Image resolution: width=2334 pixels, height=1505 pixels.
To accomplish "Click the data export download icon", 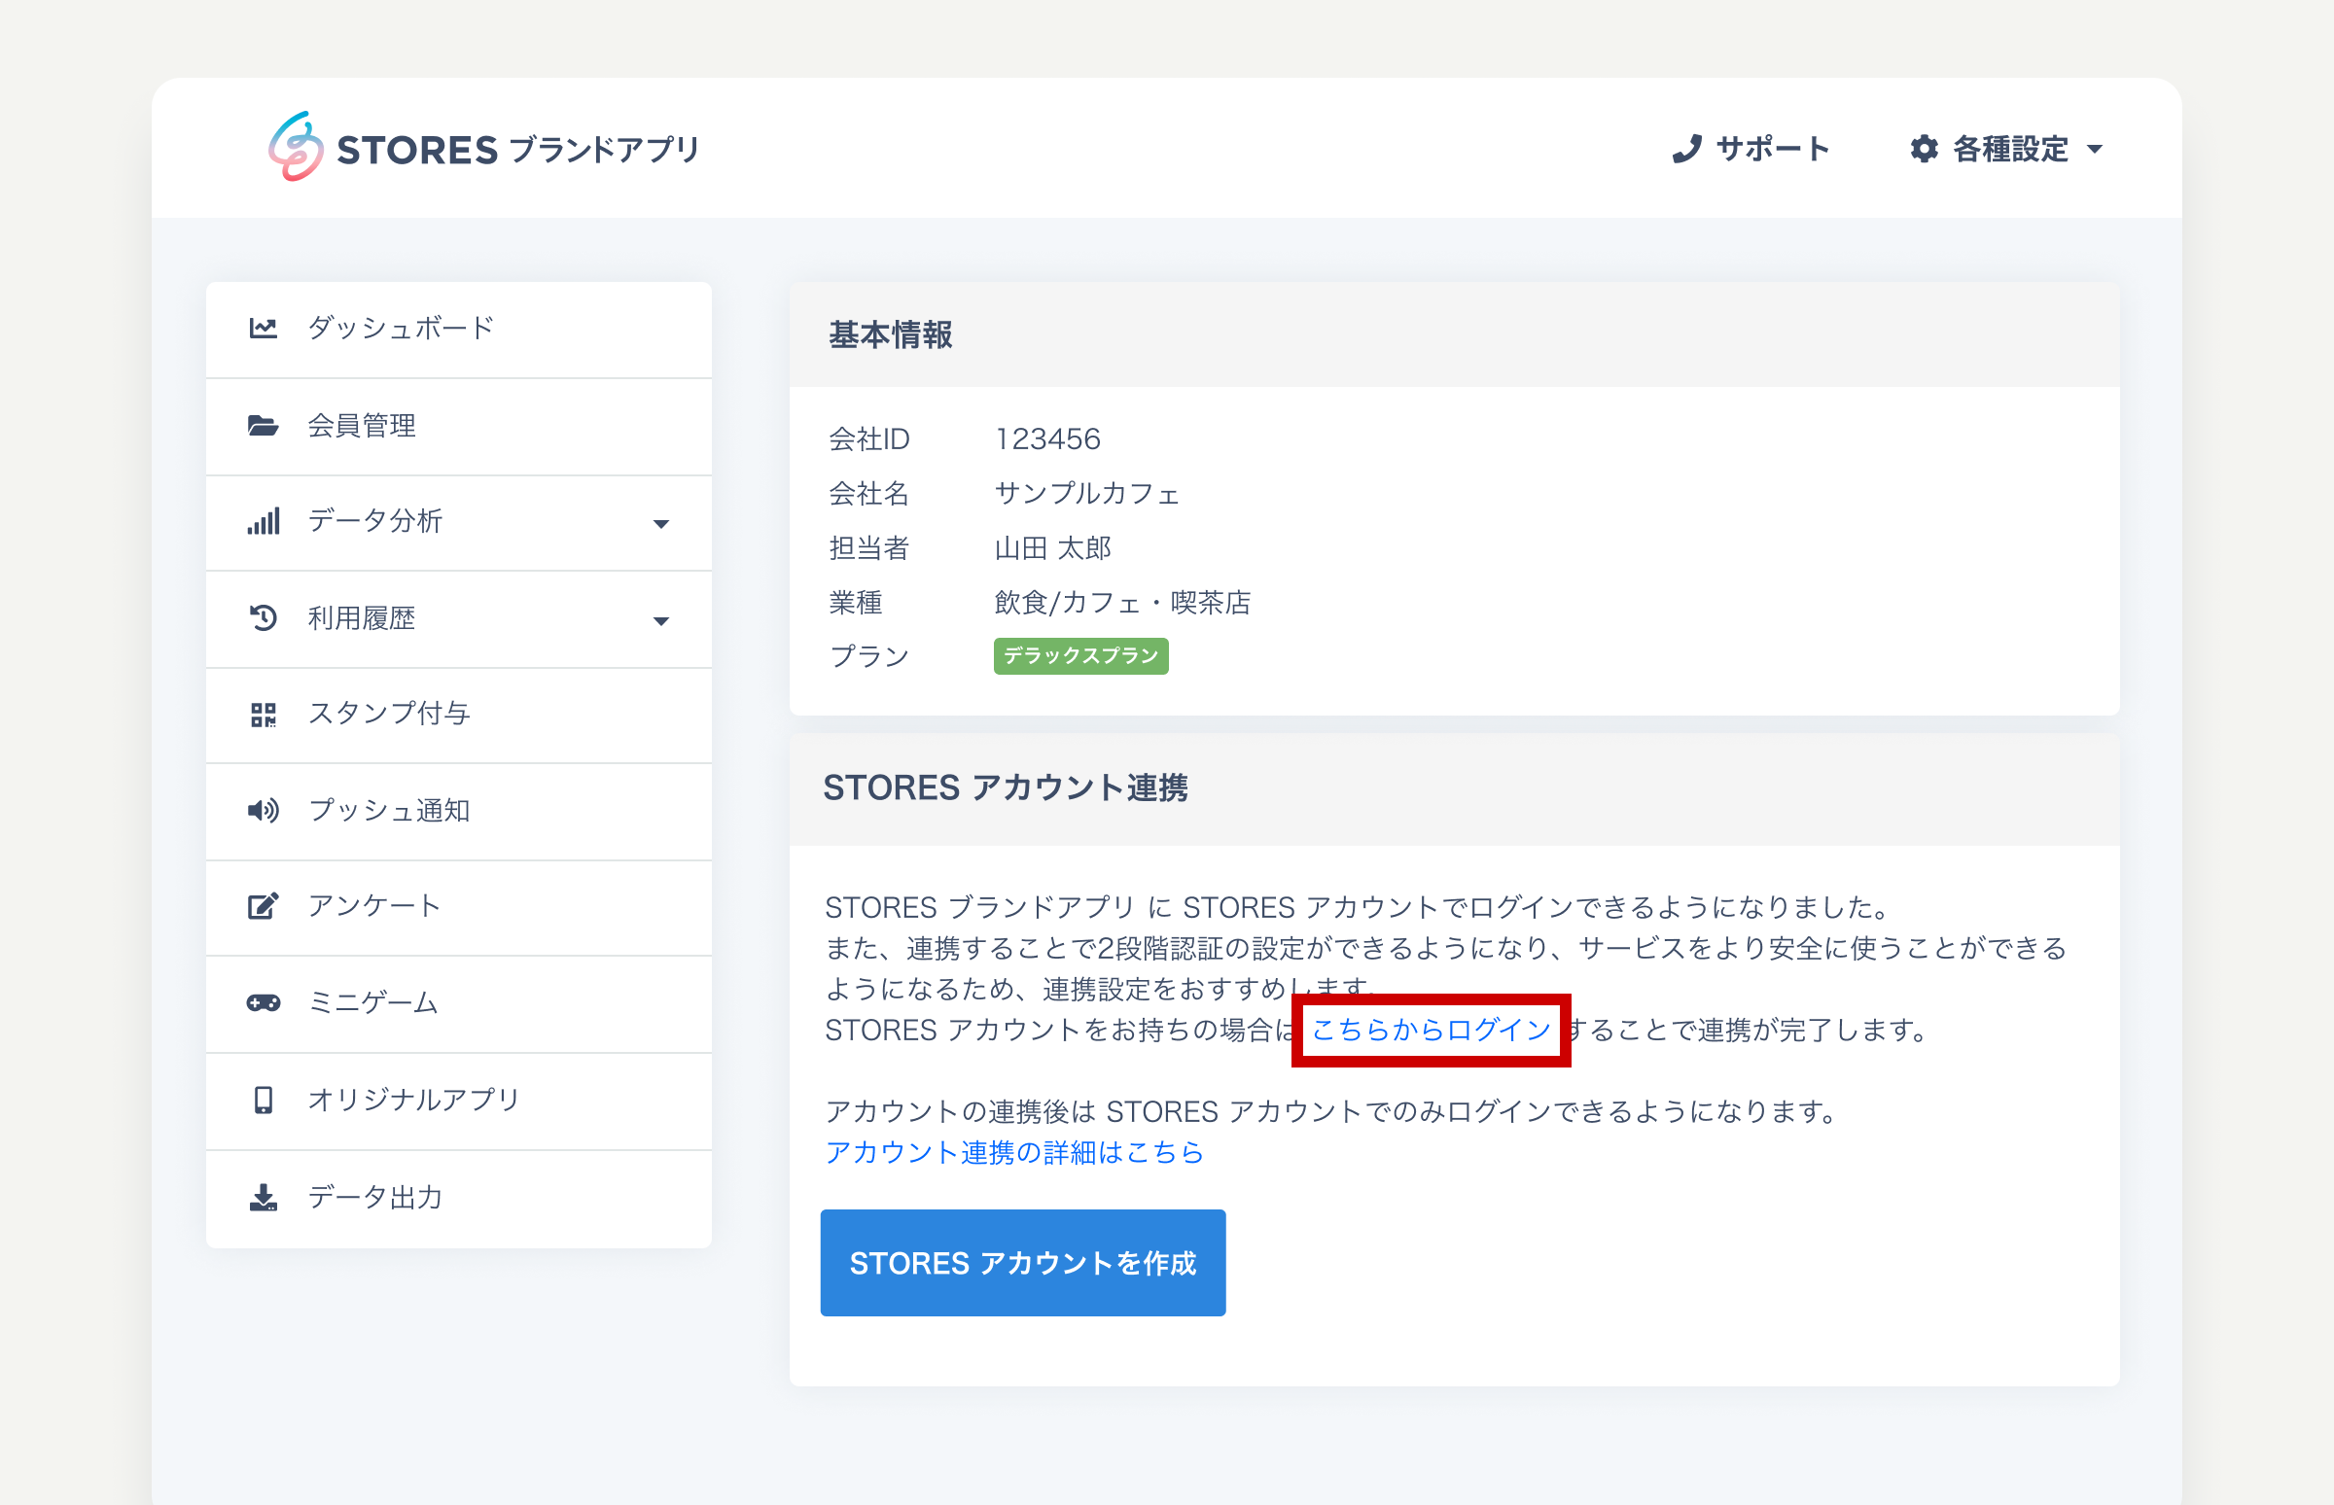I will click(263, 1197).
